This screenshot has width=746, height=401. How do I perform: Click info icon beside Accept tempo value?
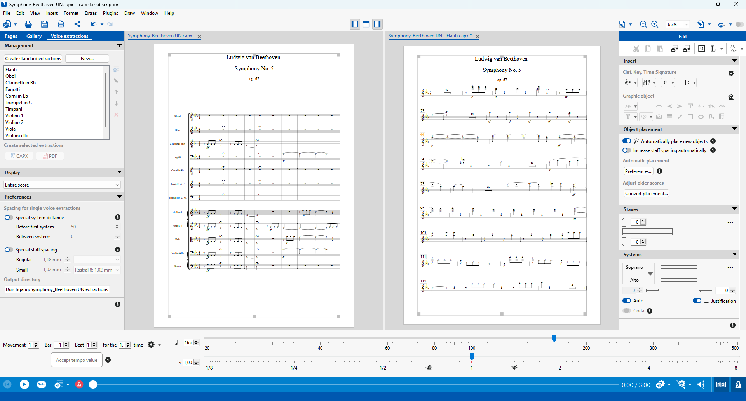(108, 360)
